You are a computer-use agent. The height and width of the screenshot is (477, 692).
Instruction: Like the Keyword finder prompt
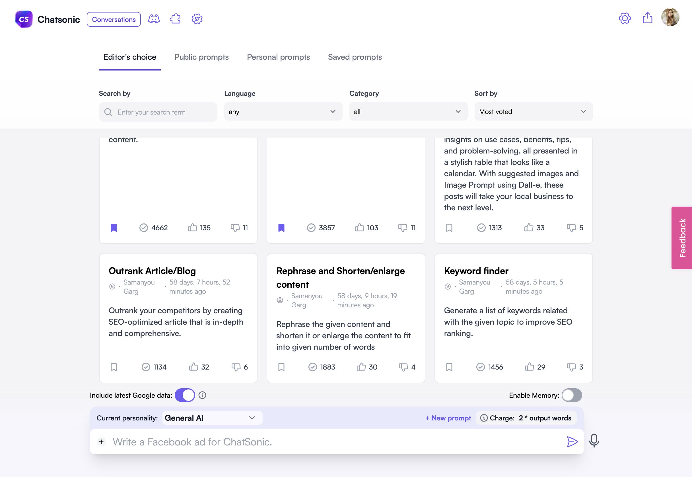click(529, 367)
